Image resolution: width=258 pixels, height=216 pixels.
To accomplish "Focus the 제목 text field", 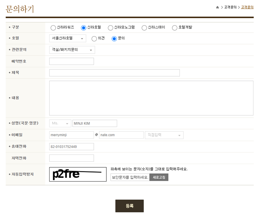I will point(115,73).
